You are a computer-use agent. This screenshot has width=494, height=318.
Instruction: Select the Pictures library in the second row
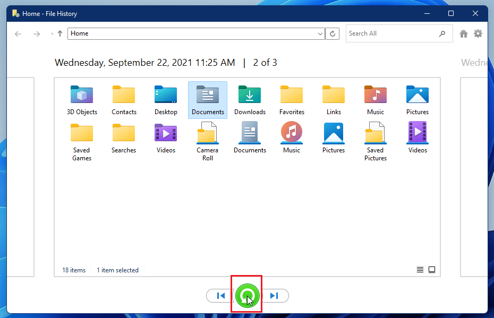334,139
